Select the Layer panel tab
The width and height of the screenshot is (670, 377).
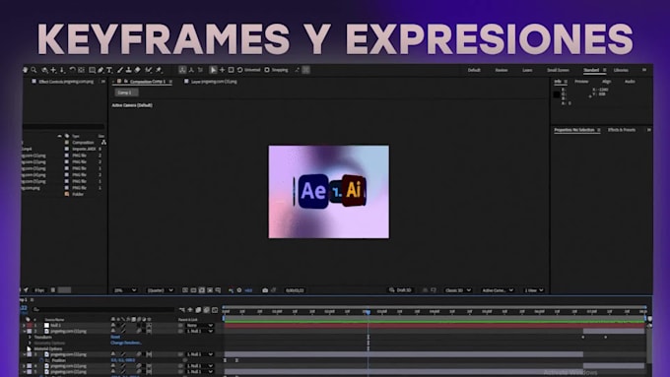[214, 82]
